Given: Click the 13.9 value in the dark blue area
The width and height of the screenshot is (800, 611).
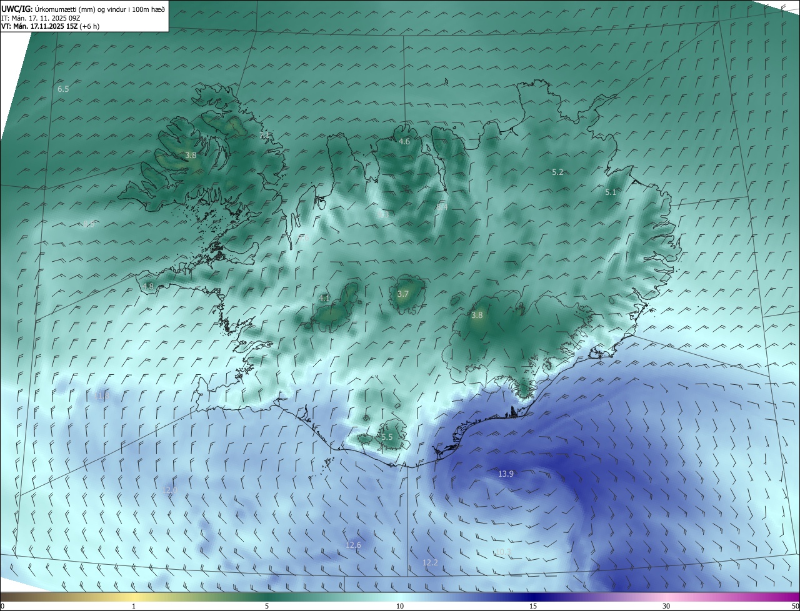Looking at the screenshot, I should [506, 474].
